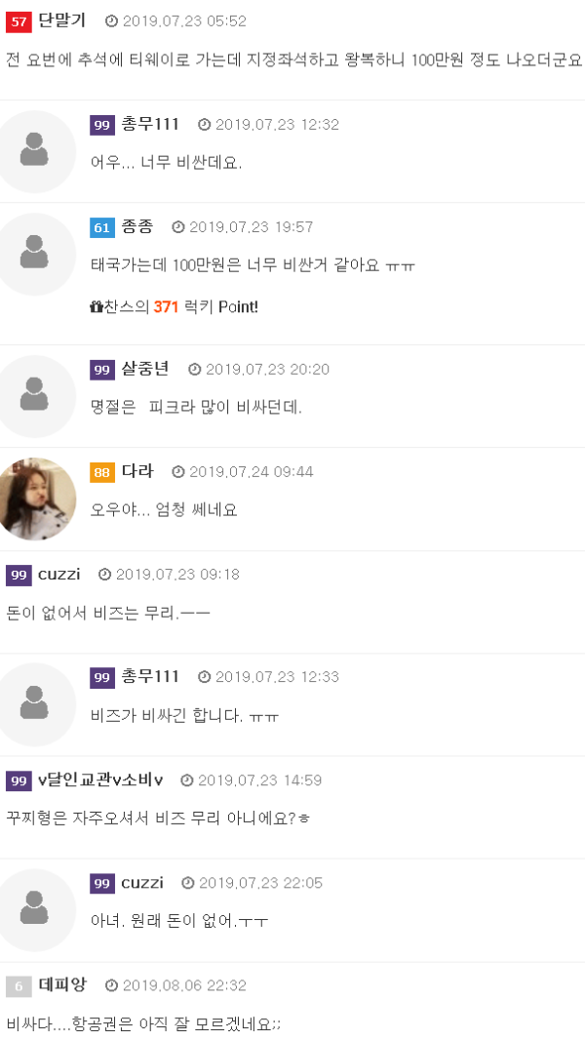
Task: Click the orange level 88 badge
Action: click(102, 472)
